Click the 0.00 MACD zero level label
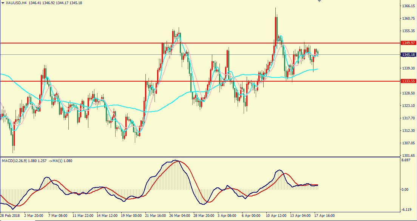This screenshot has width=417, height=221. (x=406, y=190)
